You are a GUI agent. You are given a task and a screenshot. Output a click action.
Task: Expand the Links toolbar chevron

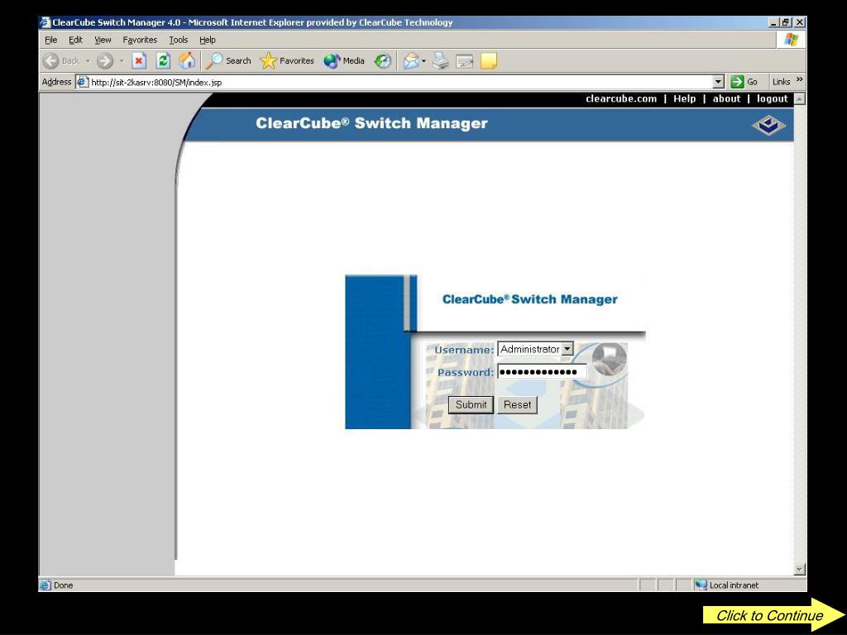[x=800, y=79]
